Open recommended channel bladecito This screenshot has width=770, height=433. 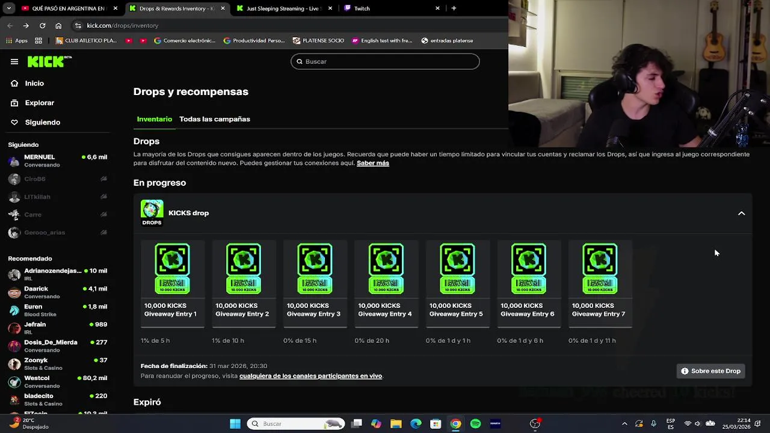(x=58, y=399)
